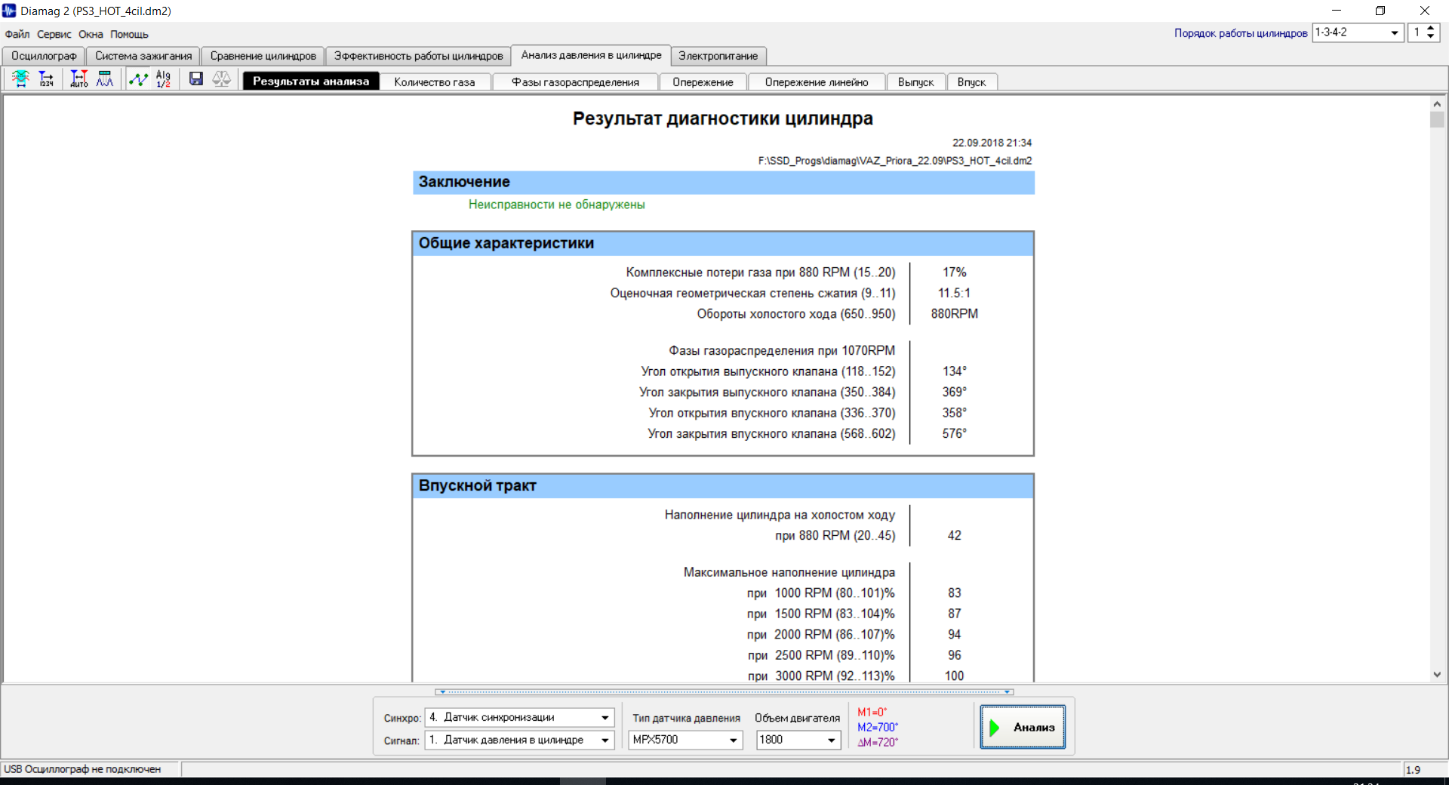Toggle the green zigzag line graph icon

click(138, 79)
